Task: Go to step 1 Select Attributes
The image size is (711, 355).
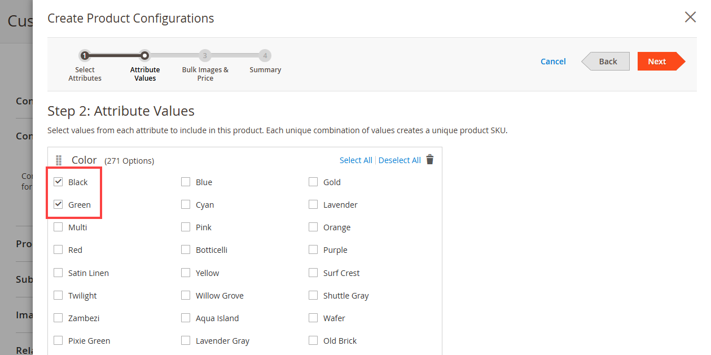Action: (85, 56)
